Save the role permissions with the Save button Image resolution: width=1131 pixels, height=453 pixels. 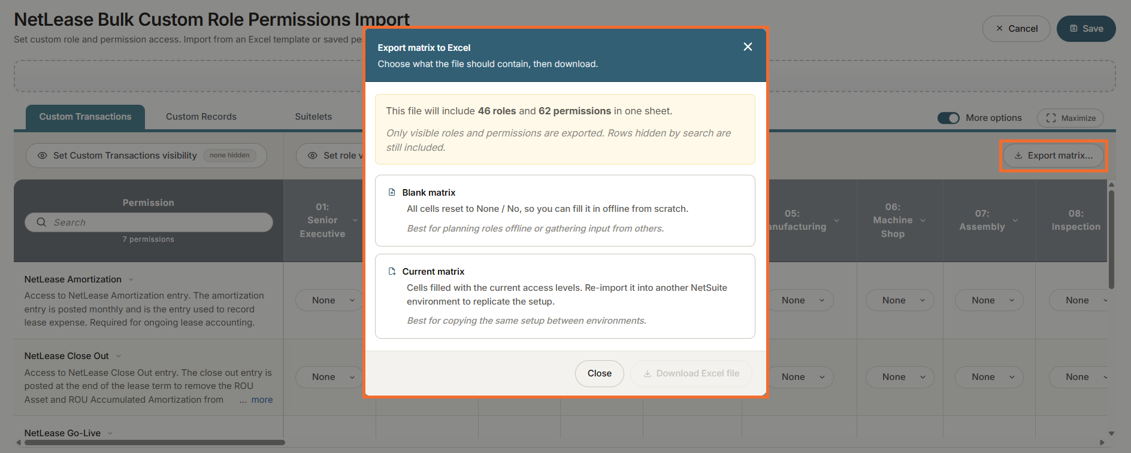1086,29
